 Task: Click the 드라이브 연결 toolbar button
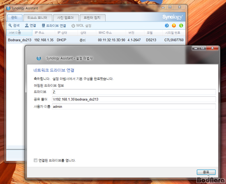coord(54,26)
